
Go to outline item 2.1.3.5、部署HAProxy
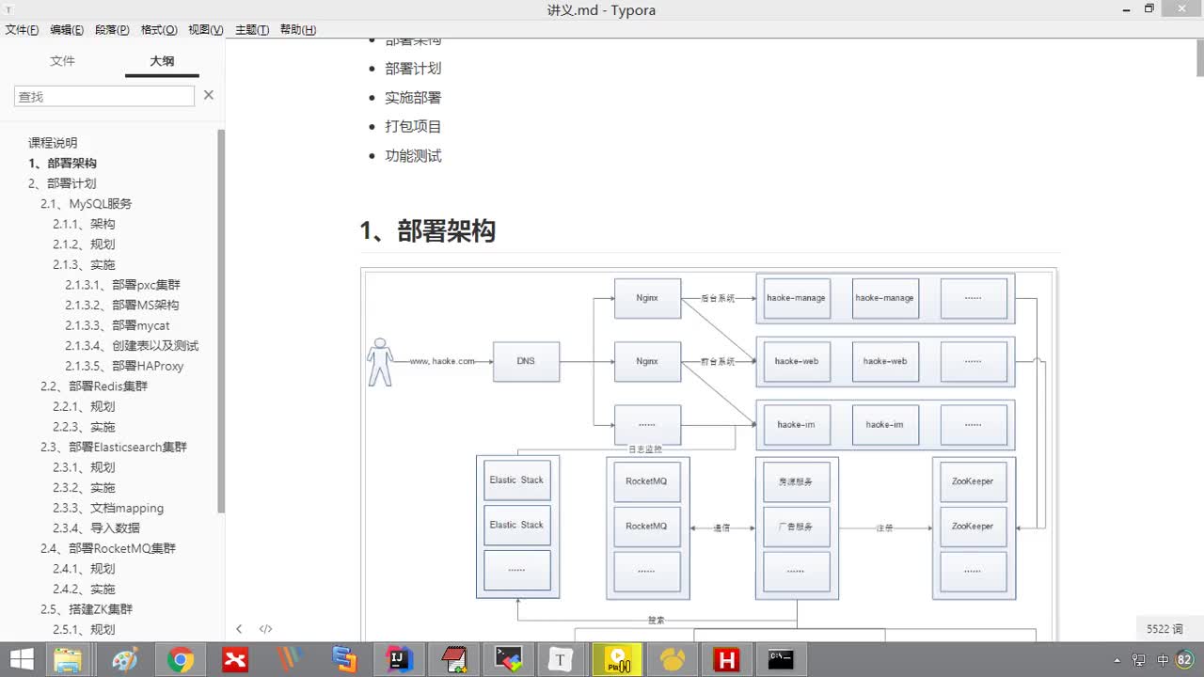click(x=124, y=366)
